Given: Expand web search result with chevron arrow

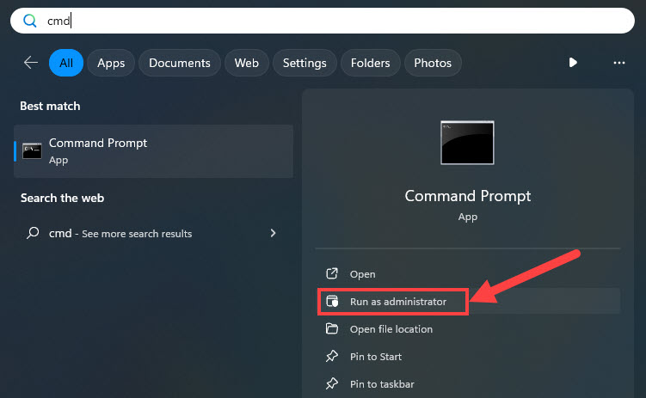Looking at the screenshot, I should (x=273, y=233).
